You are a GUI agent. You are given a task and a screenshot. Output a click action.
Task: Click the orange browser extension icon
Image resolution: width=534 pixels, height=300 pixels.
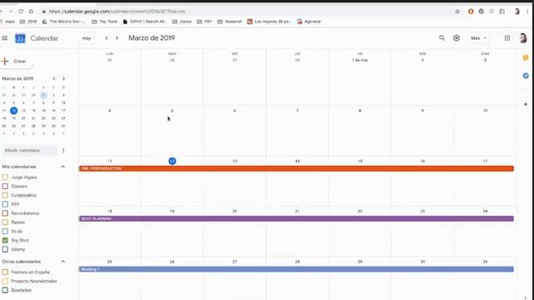tap(471, 11)
